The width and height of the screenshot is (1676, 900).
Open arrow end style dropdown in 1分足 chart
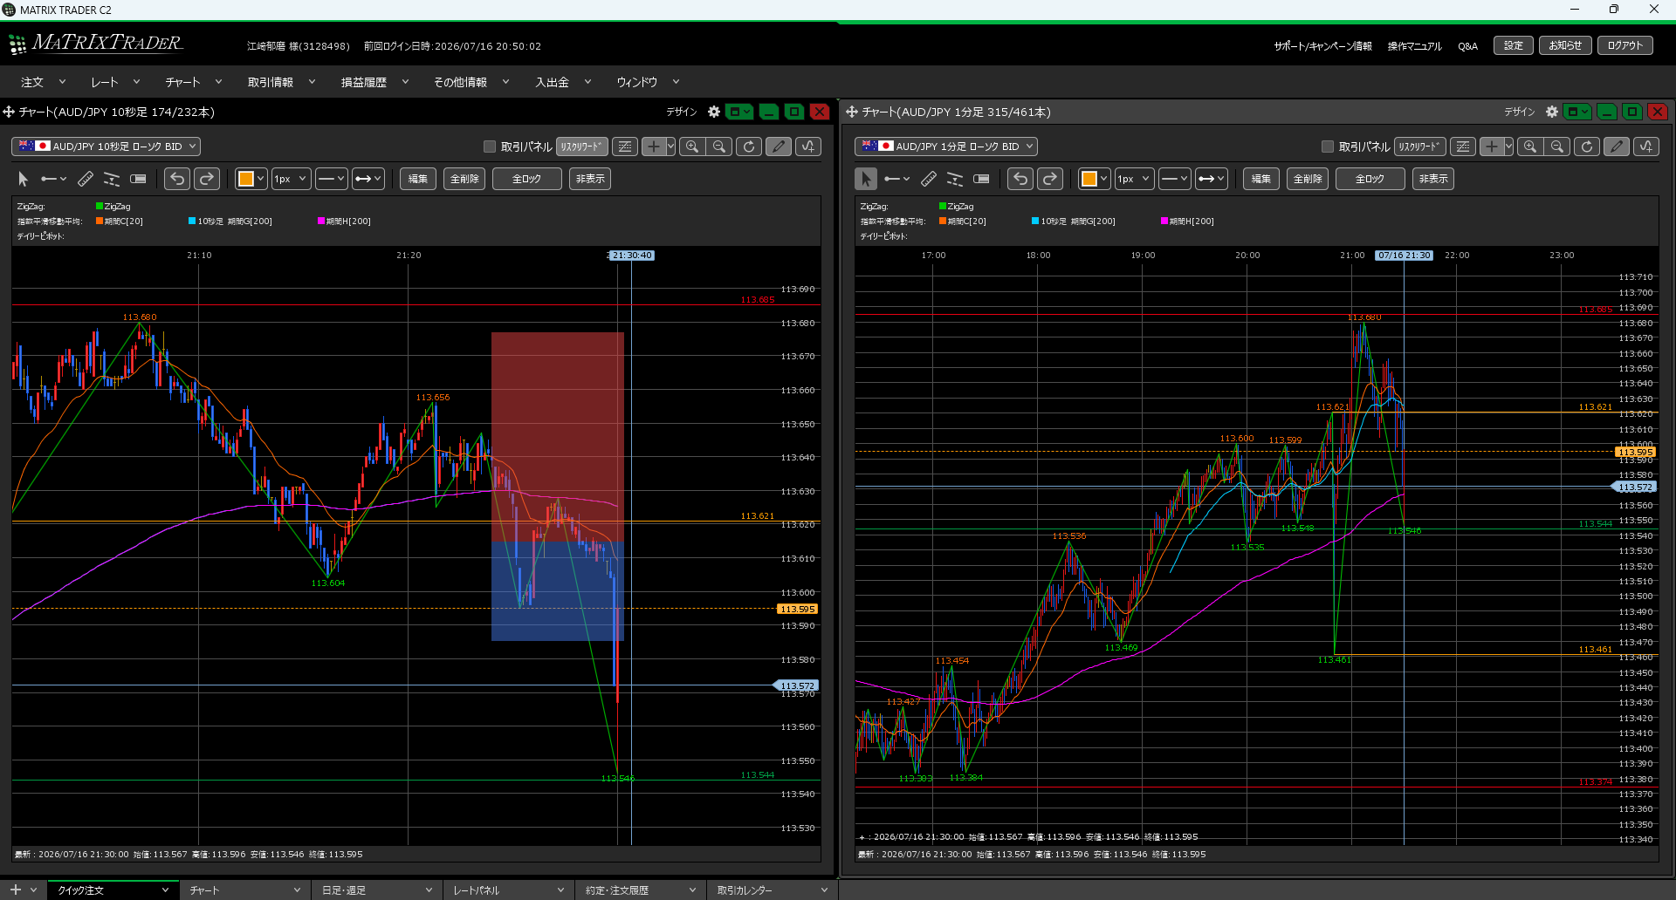pos(1212,179)
